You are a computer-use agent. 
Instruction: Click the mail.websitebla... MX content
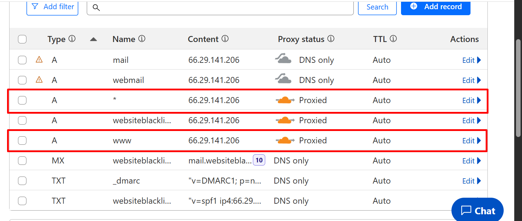[x=220, y=161]
